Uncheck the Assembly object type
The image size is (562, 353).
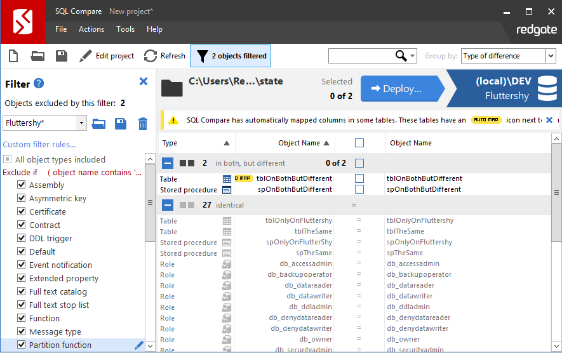22,185
